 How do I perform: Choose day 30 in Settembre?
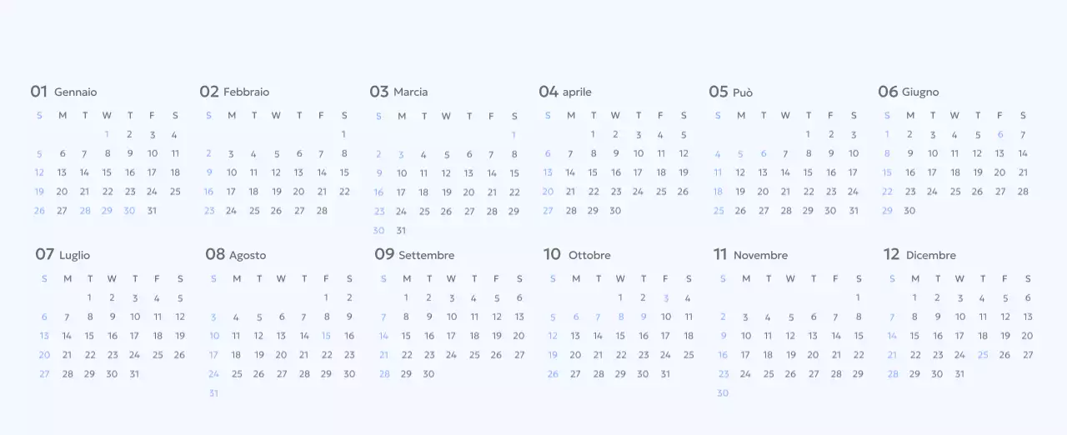coord(428,374)
